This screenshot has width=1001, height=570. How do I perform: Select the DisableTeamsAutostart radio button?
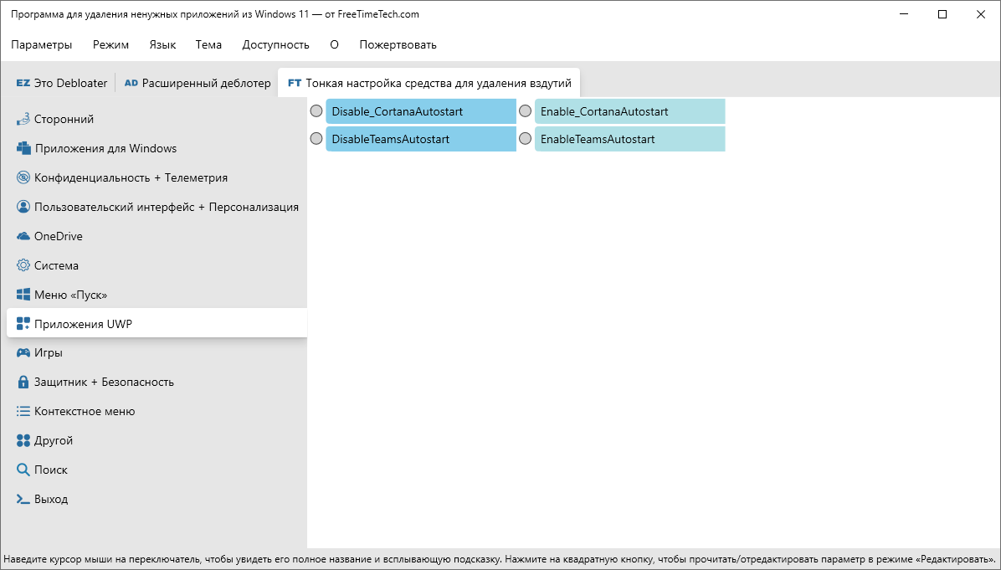(316, 138)
